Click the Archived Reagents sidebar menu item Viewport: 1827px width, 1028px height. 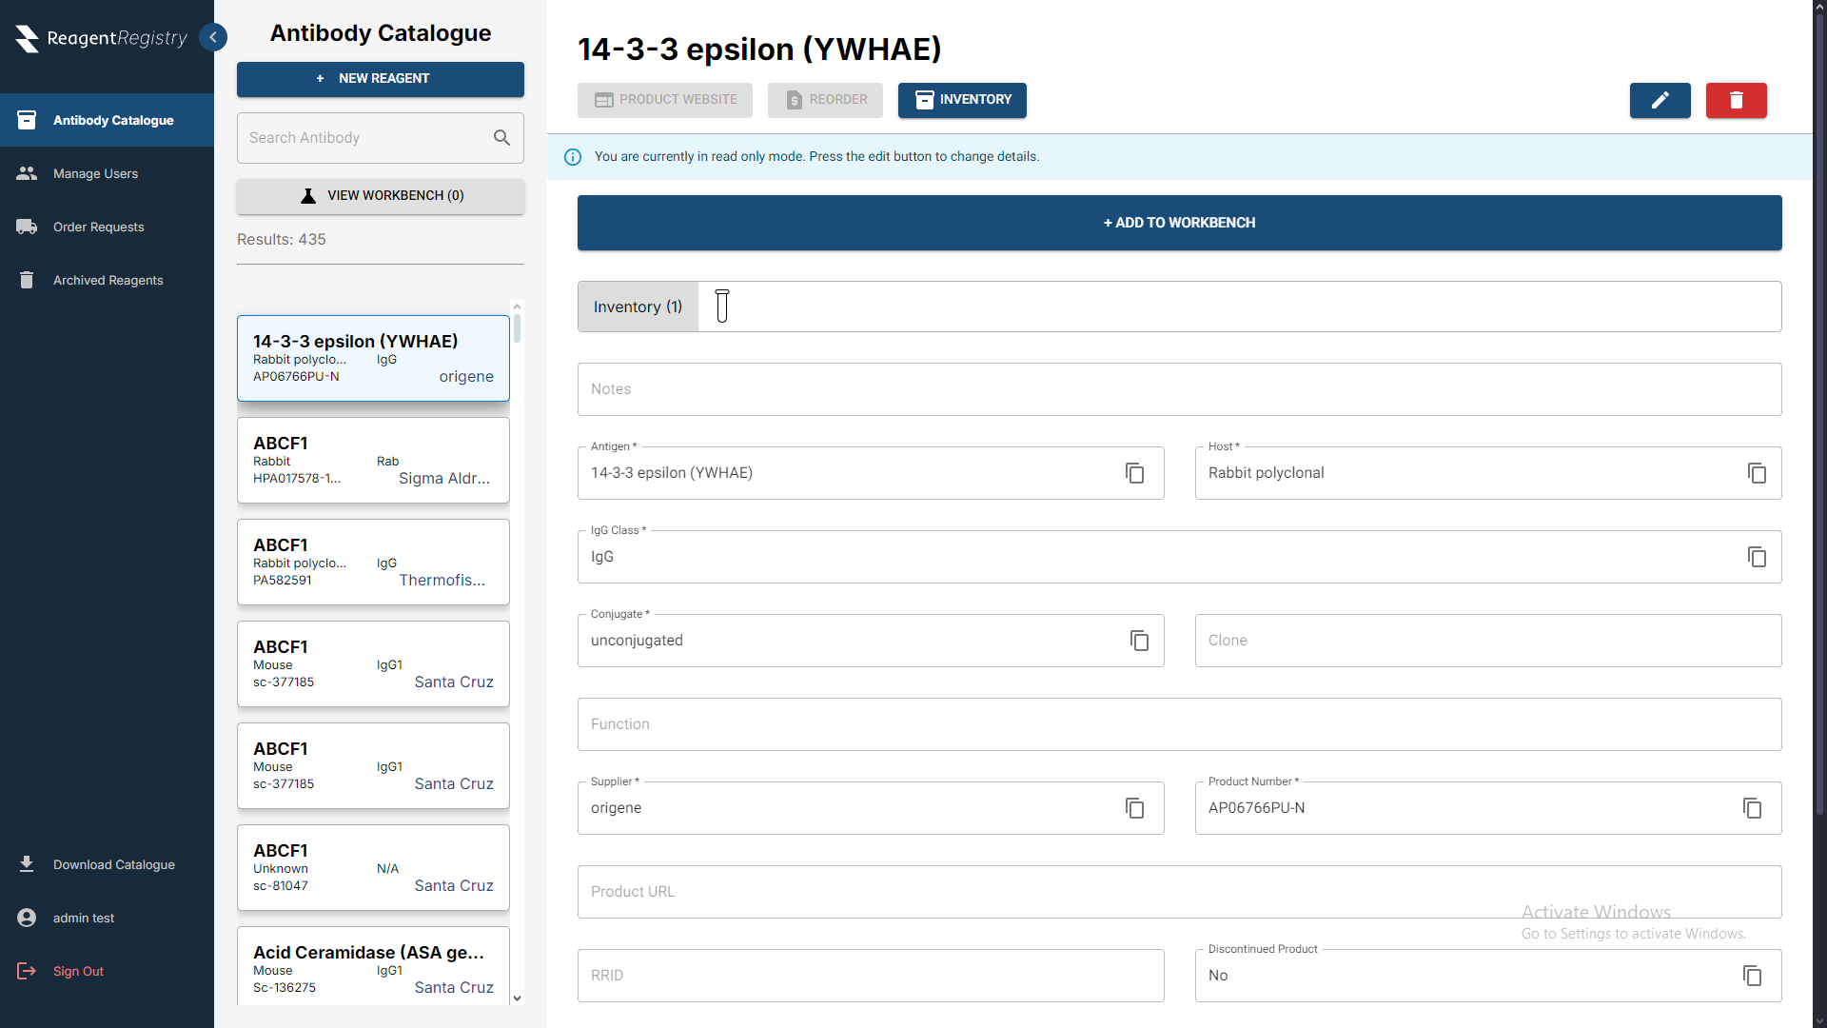[107, 280]
